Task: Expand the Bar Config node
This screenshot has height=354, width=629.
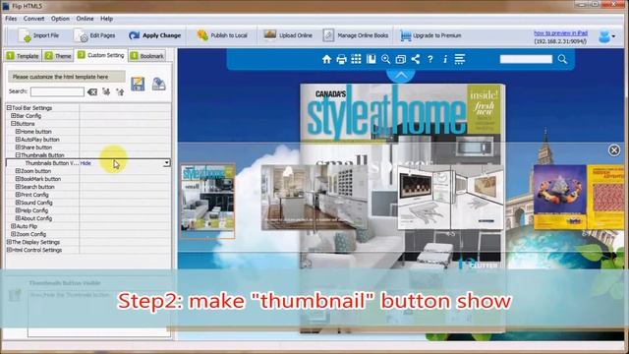Action: (13, 116)
